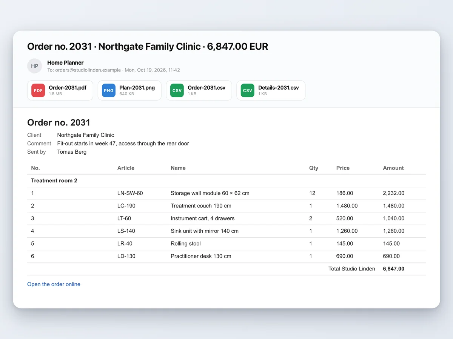Click article code LR-40

[x=125, y=244]
